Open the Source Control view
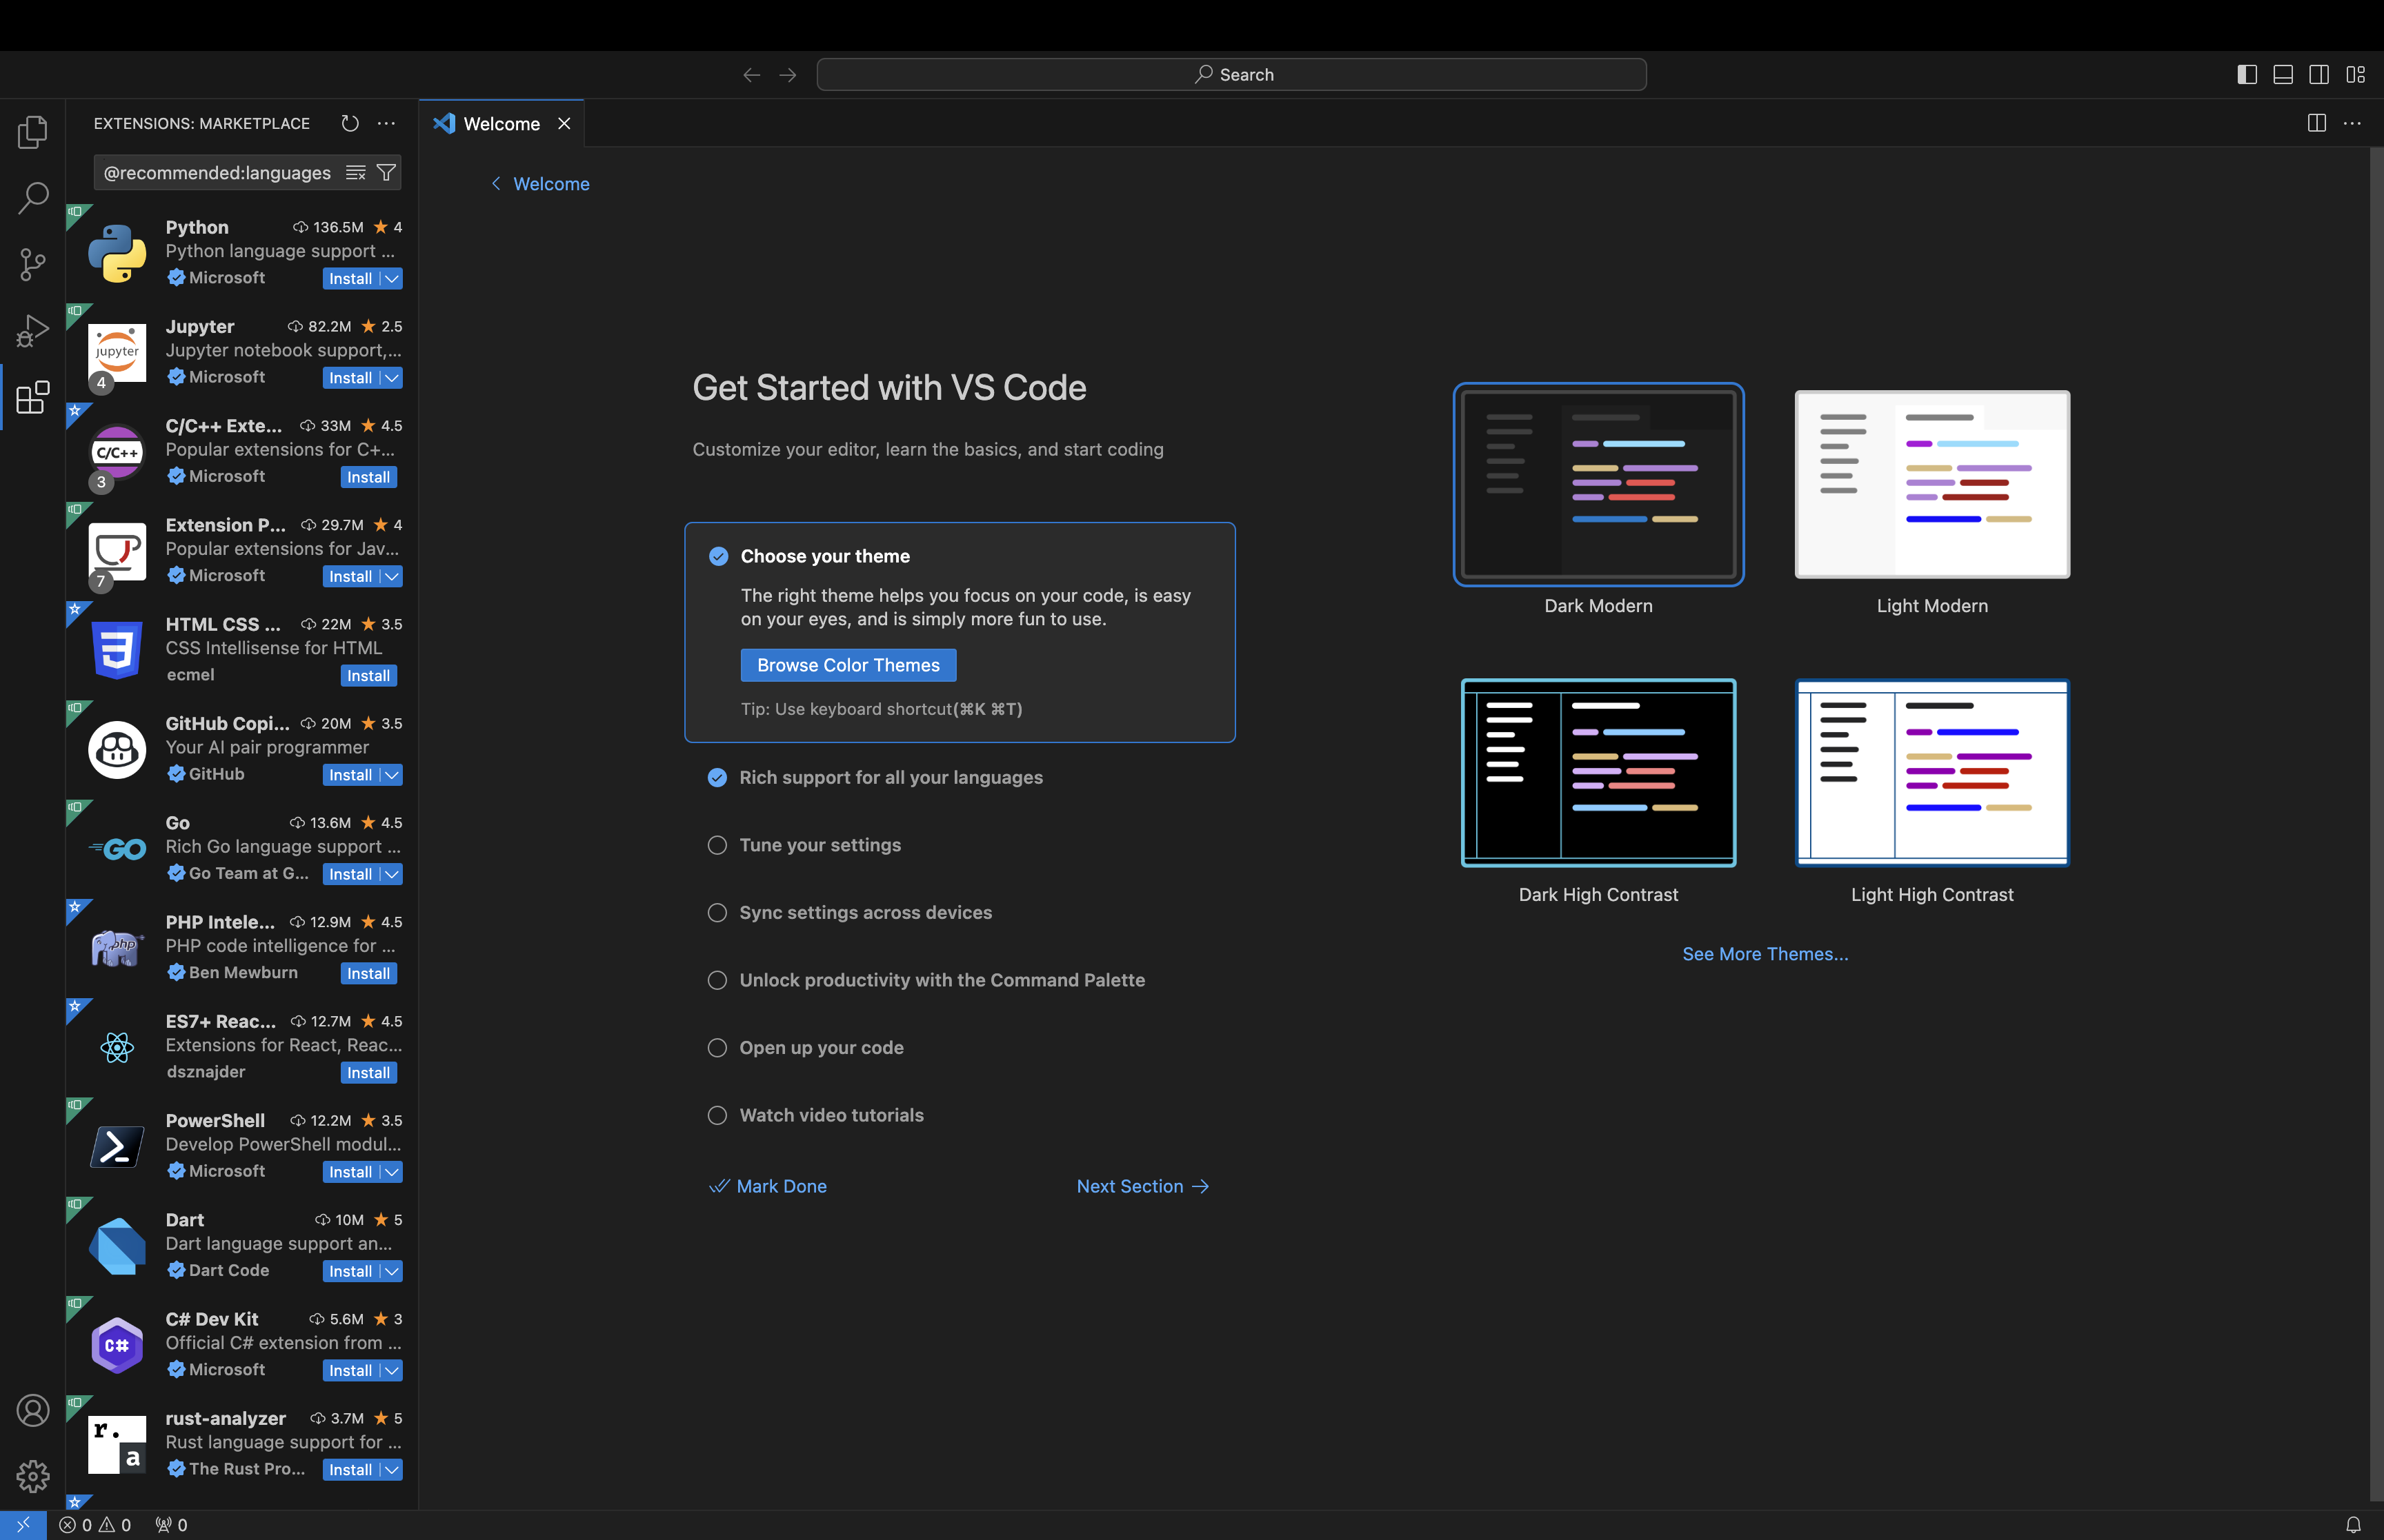The image size is (2384, 1540). coord(32,264)
